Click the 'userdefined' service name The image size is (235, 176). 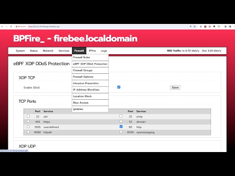(x=51, y=127)
